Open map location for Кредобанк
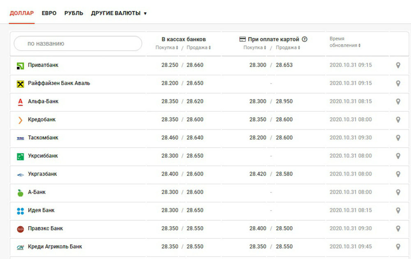Screen dimensions: 411x259 pos(398,120)
